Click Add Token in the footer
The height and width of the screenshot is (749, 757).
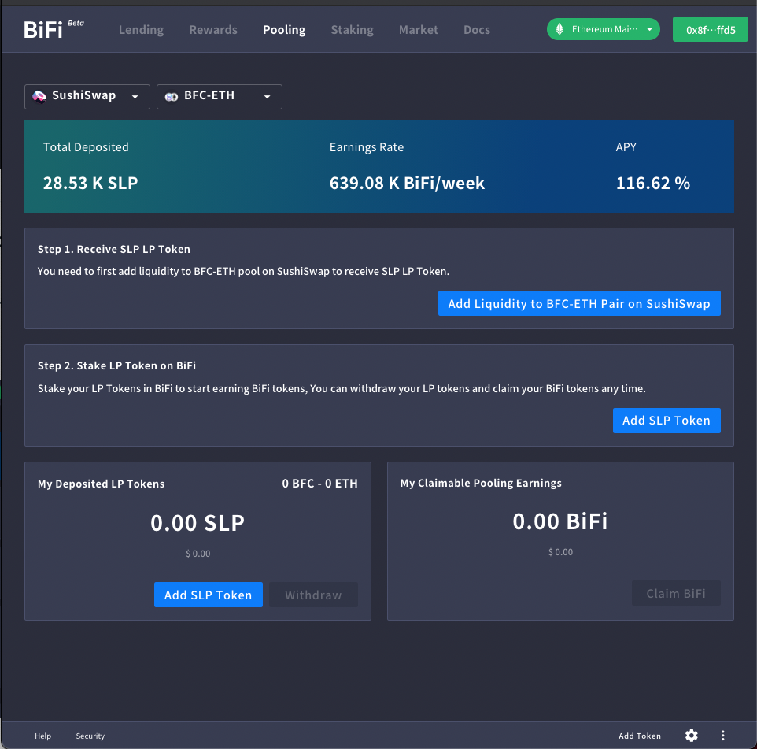[640, 736]
